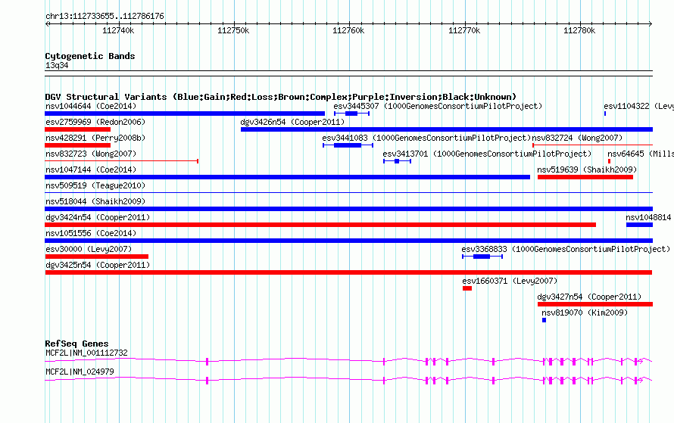Image resolution: width=674 pixels, height=423 pixels.
Task: Click the esv3413701 variant glyph
Action: [x=397, y=161]
